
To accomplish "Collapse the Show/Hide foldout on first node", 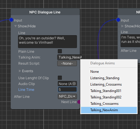I will 15,26.
